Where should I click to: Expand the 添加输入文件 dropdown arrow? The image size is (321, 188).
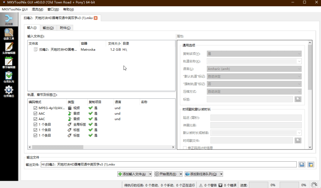(x=150, y=174)
